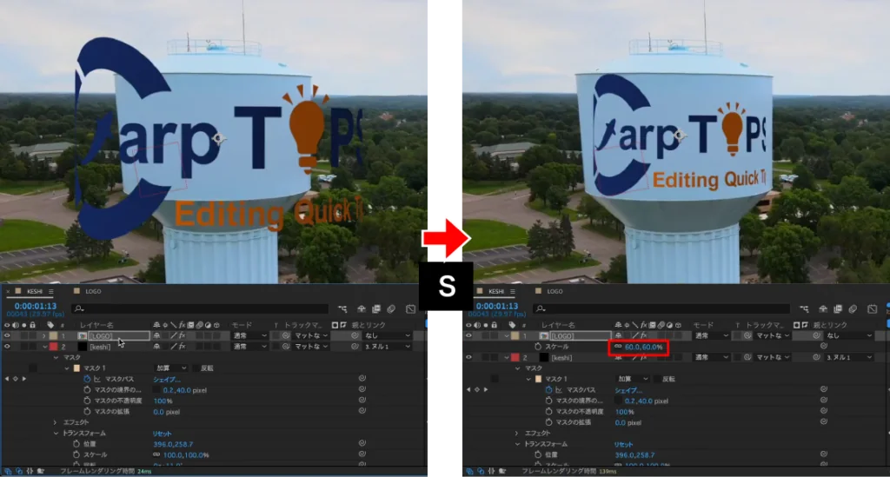
Task: Toggle composition mini-flowchart icon in right screenshot
Action: [804, 309]
